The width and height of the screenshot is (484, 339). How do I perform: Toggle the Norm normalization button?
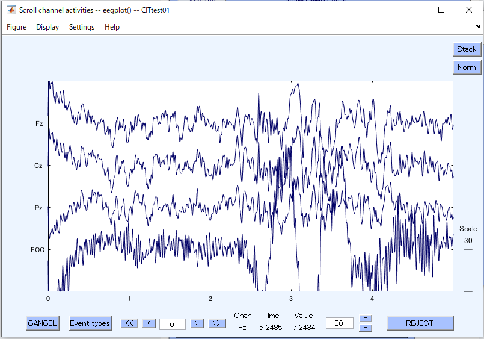(x=467, y=67)
